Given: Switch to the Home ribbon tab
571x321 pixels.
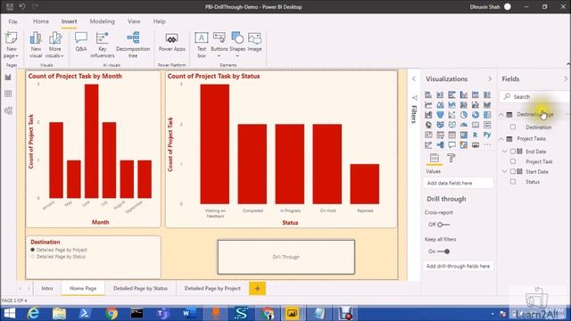Looking at the screenshot, I should pos(41,21).
